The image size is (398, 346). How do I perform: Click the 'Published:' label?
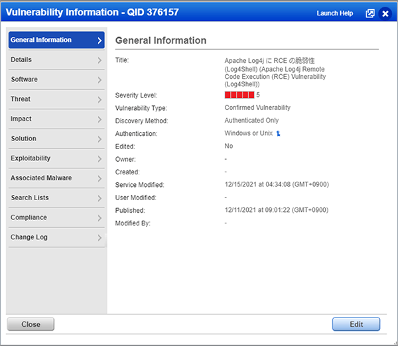pyautogui.click(x=130, y=211)
